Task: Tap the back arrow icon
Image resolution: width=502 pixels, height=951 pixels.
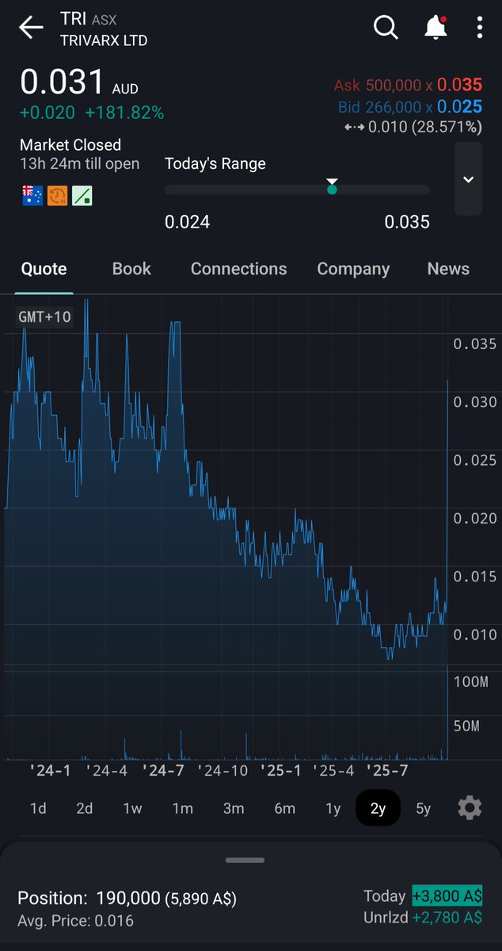Action: pyautogui.click(x=30, y=27)
